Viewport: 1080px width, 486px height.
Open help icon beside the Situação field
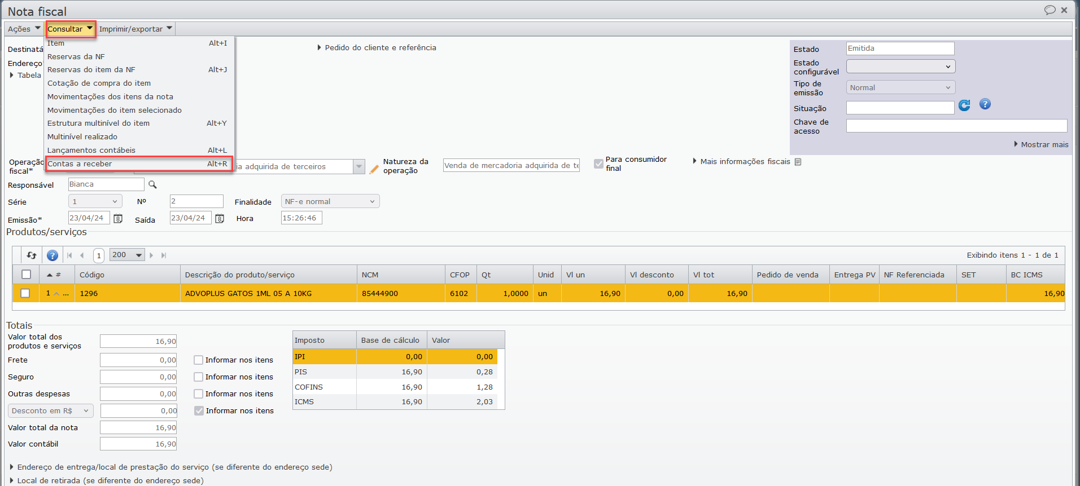[985, 104]
